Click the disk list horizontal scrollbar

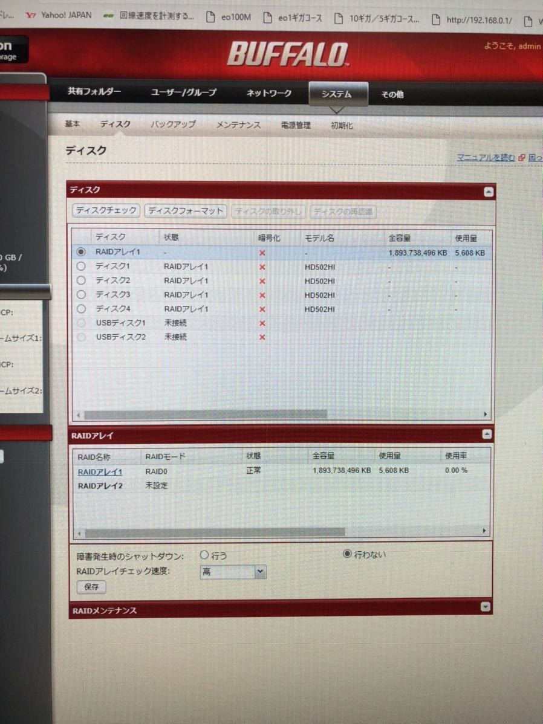click(x=206, y=415)
